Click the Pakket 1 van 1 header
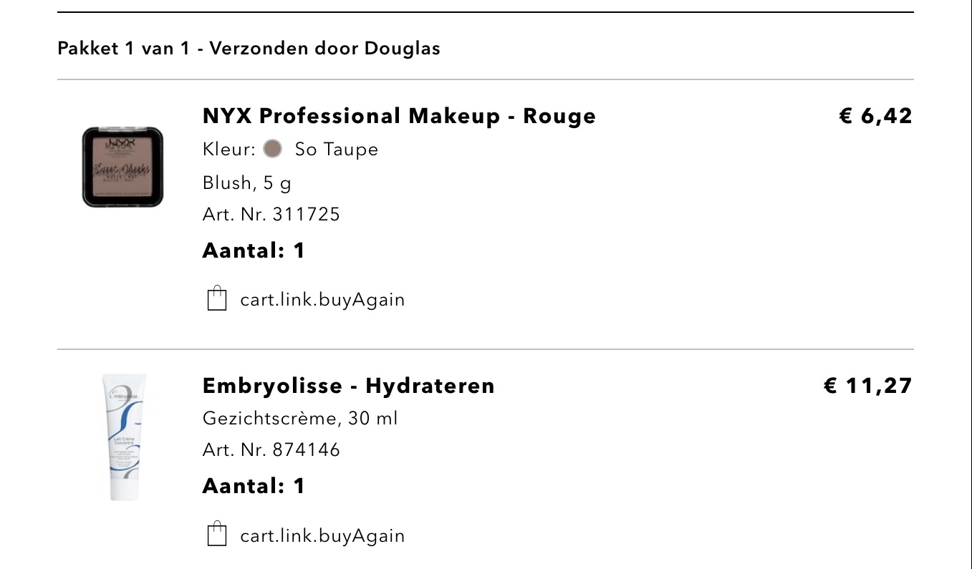This screenshot has height=569, width=972. click(x=249, y=49)
